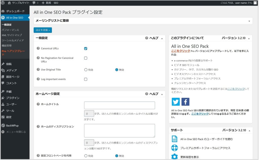The height and width of the screenshot is (160, 259).
Task: Open the Twitter icon link
Action: click(176, 102)
